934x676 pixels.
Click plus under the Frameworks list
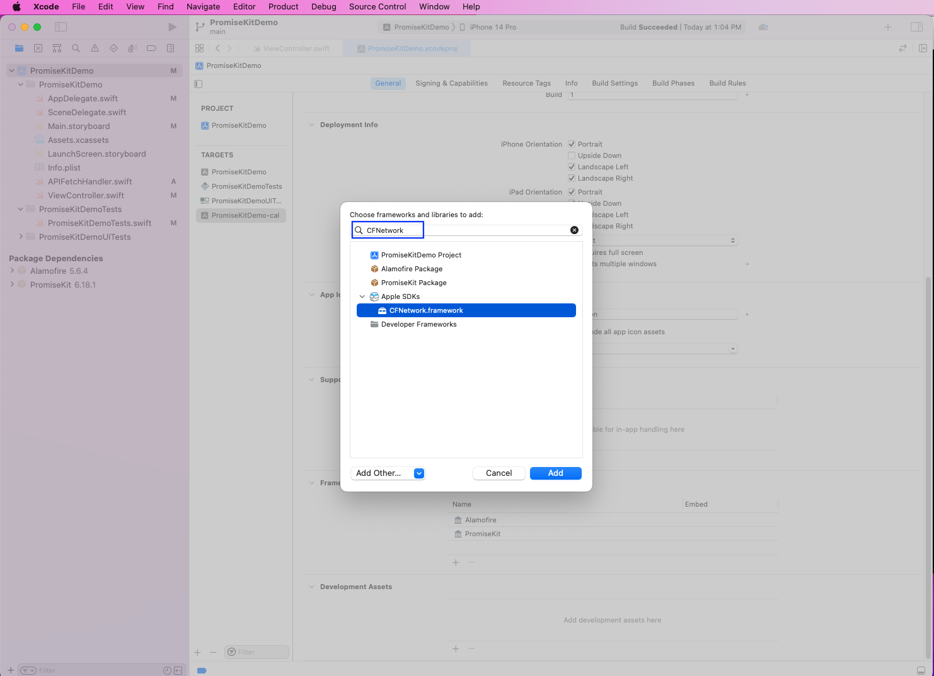click(456, 563)
